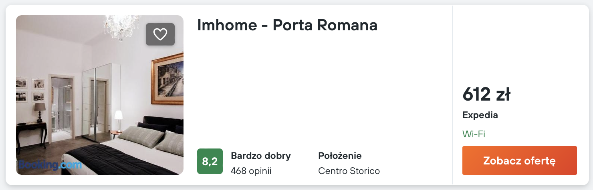Open the Imhome - Porta Romana title

287,25
